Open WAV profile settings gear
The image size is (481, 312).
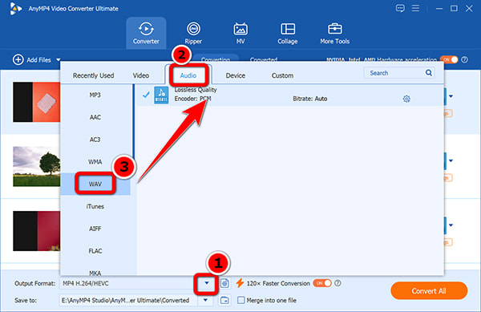point(406,99)
